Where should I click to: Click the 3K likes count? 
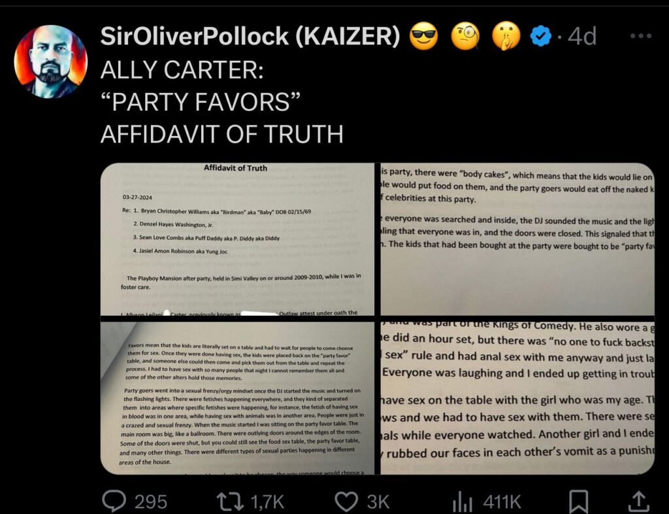pyautogui.click(x=378, y=502)
